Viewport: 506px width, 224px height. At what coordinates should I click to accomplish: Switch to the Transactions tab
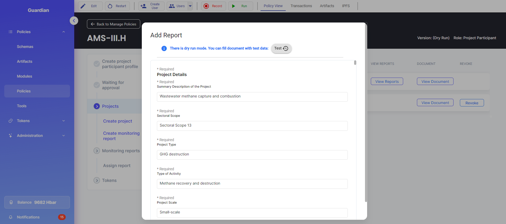click(x=301, y=6)
